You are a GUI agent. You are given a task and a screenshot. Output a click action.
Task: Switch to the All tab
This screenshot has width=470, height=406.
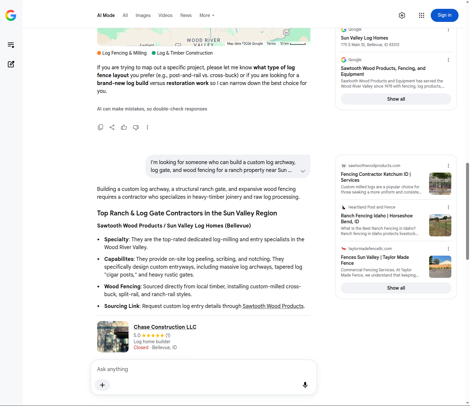tap(125, 15)
